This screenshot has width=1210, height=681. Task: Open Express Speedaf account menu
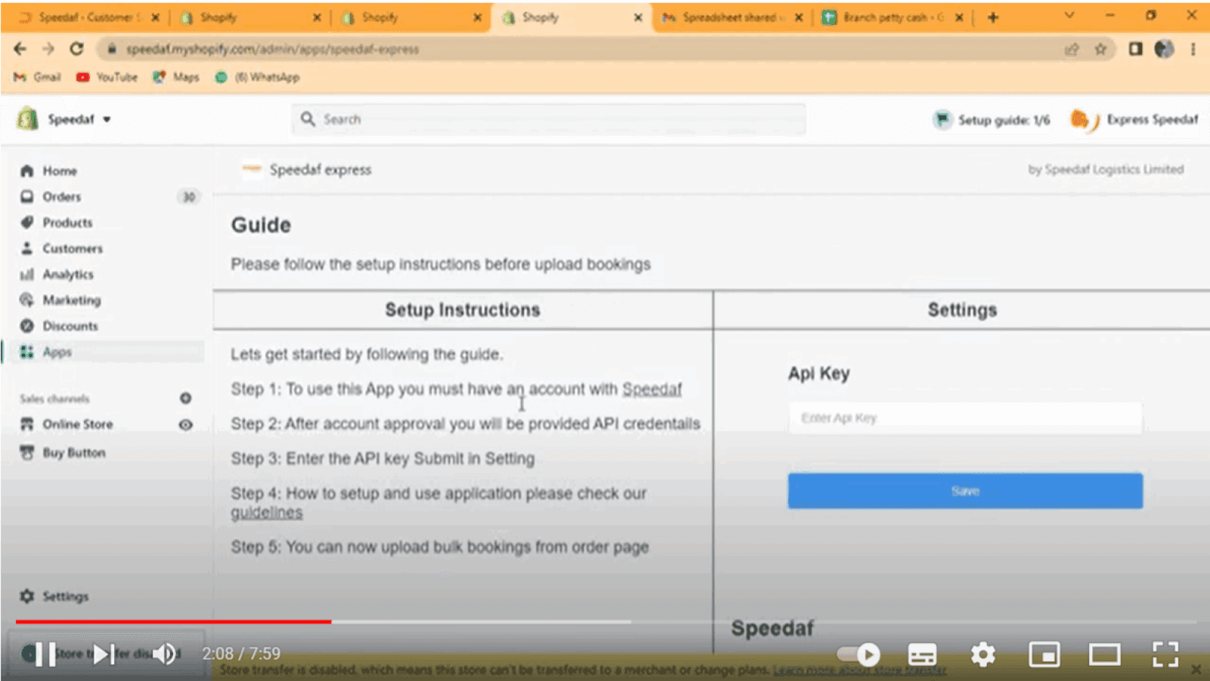pos(1134,120)
